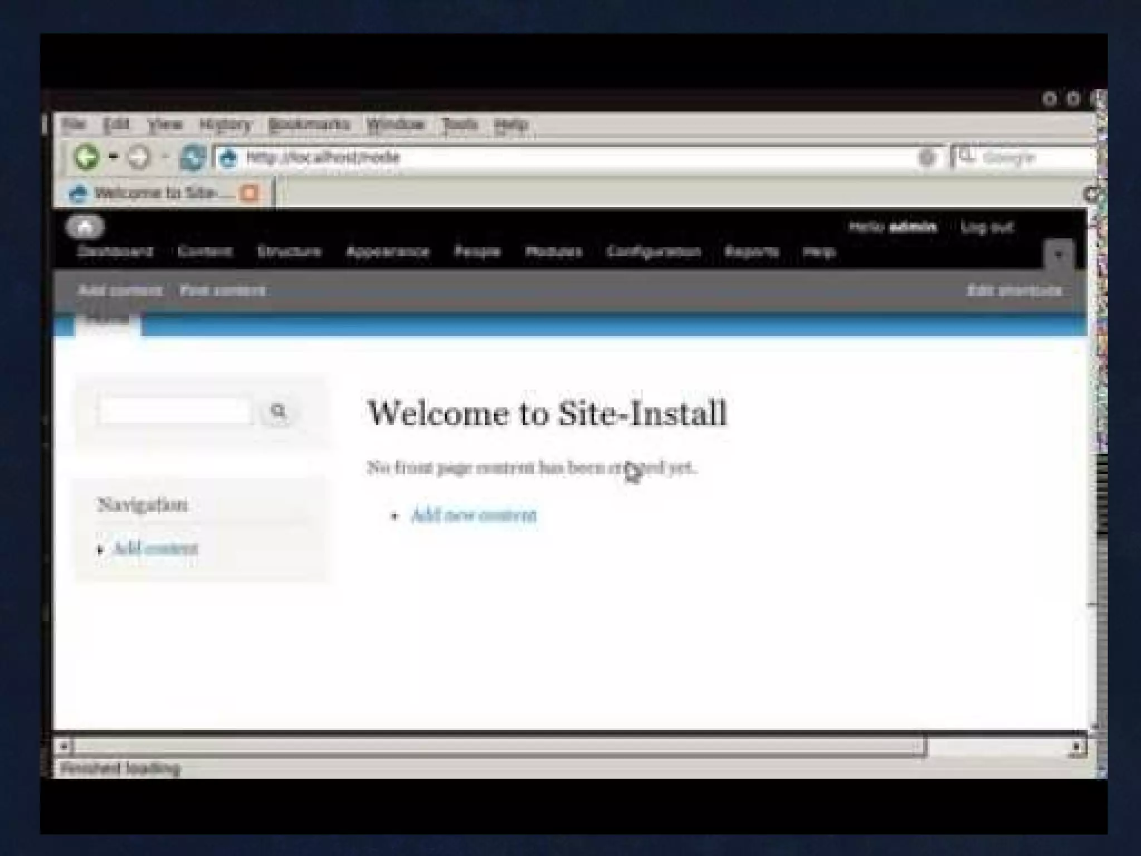
Task: Collapse the shortcut bar toggle arrow
Action: (x=1059, y=255)
